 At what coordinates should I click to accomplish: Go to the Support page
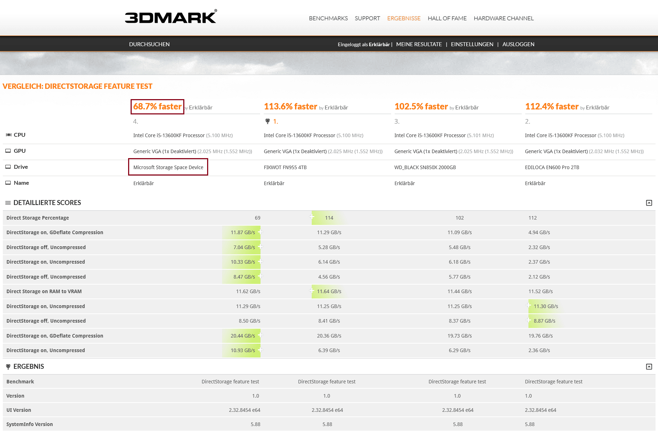[x=367, y=18]
